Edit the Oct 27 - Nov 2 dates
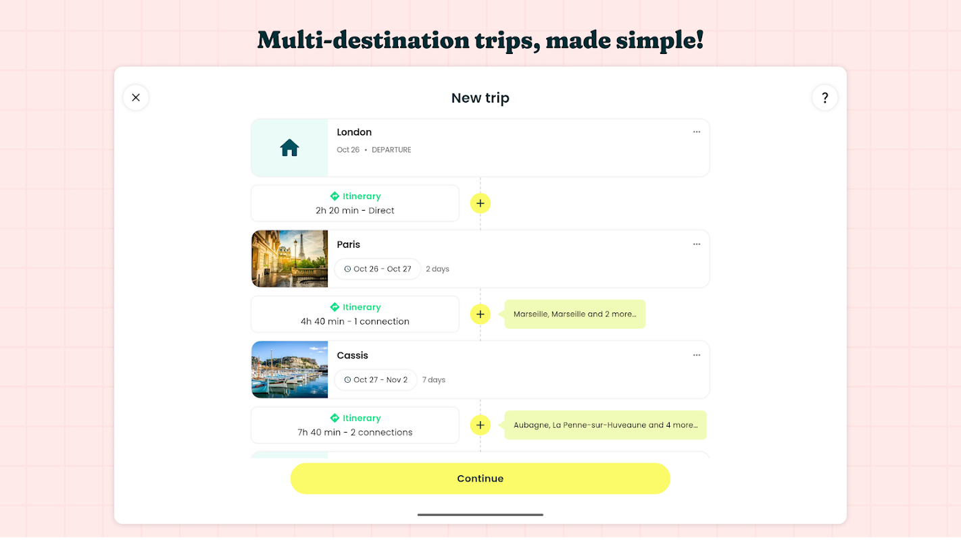 coord(376,379)
